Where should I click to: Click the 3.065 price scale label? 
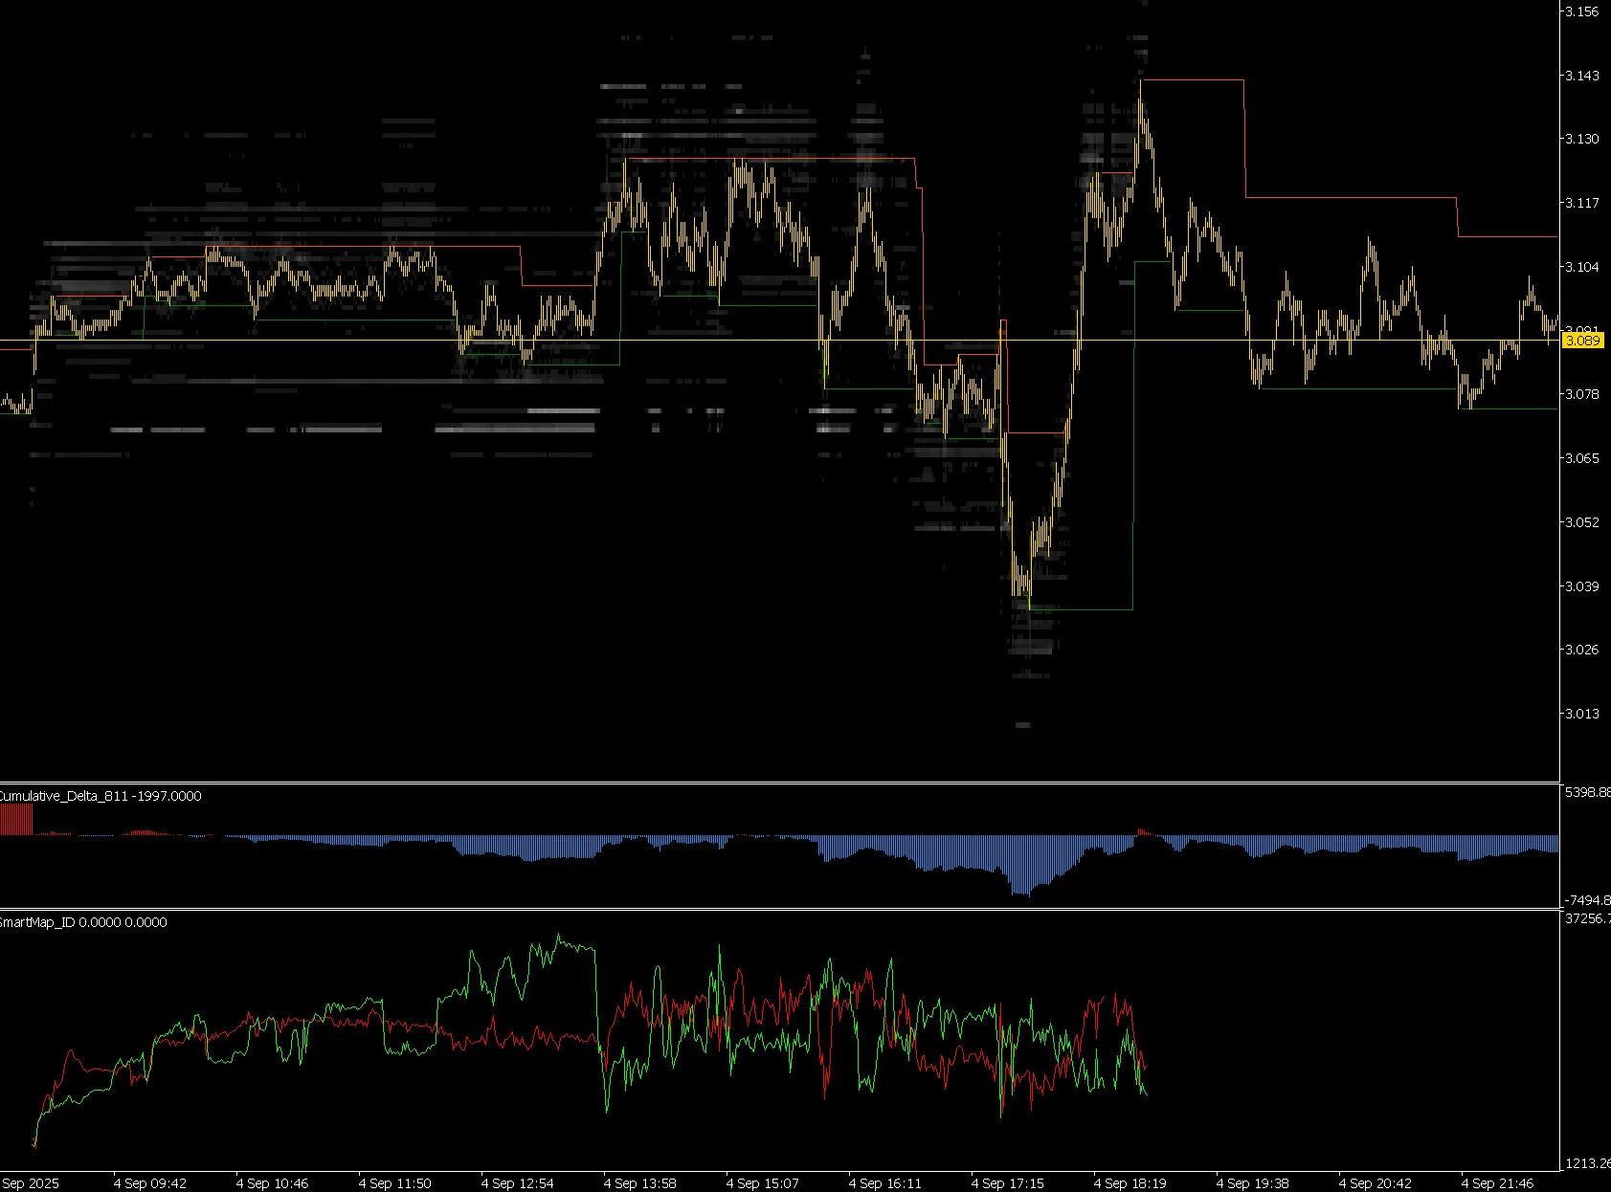(x=1581, y=458)
